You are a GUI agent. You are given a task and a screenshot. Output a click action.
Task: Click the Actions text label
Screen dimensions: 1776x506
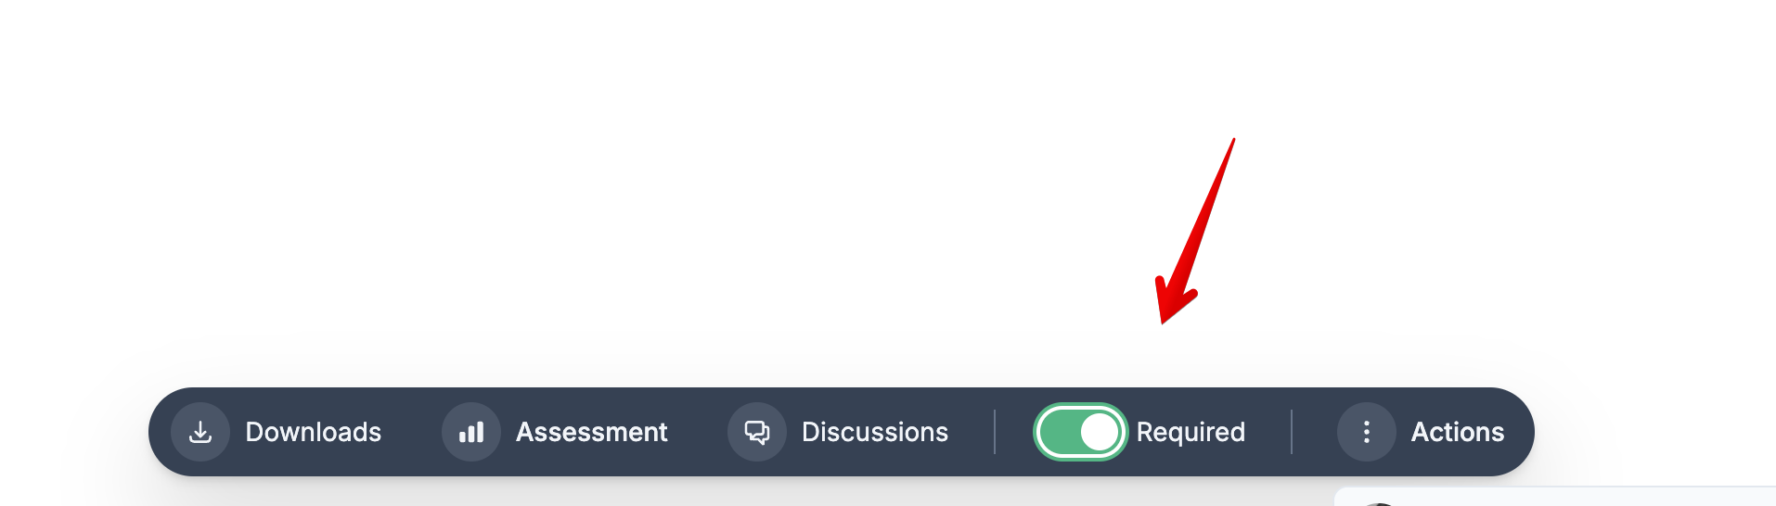[x=1458, y=432]
